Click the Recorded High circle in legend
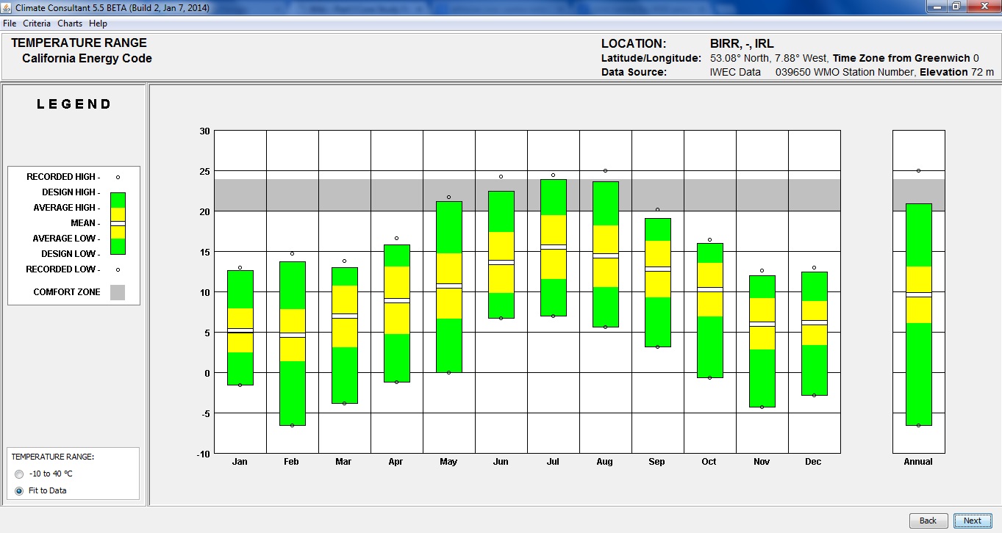The width and height of the screenshot is (1002, 533). point(118,177)
